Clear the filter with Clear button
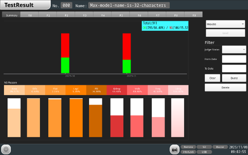Screen dimensions: 248x155 (212, 78)
